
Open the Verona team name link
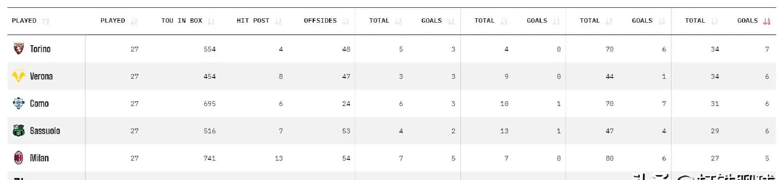(41, 76)
